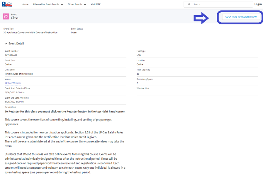Image resolution: width=263 pixels, height=174 pixels.
Task: Click the blue arrow pointing to Register
Action: click(201, 18)
